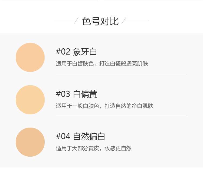This screenshot has width=203, height=174.
Task: Select the #03 white-yellow color circle
Action: pos(30,100)
